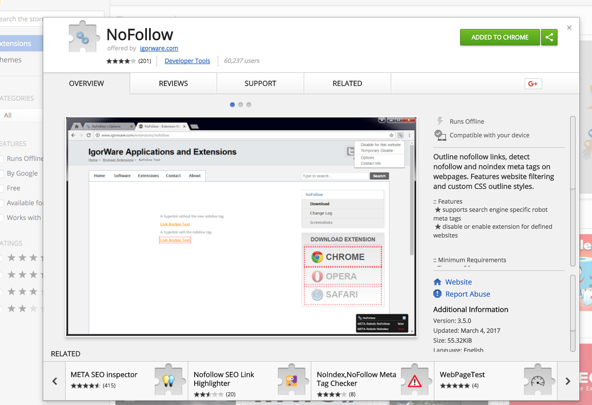
Task: Click the Report Abuse shield icon
Action: coord(437,294)
